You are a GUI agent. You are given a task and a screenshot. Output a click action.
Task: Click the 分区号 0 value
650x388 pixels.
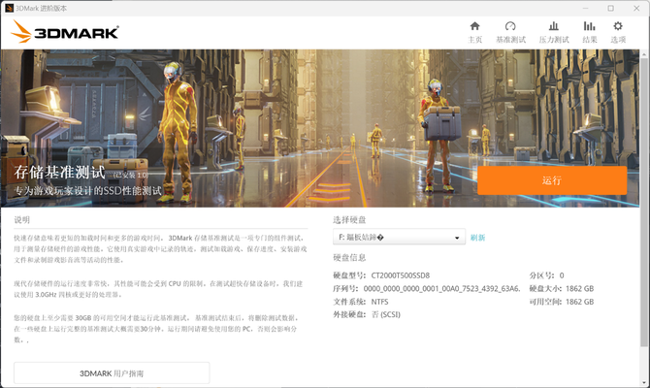click(x=562, y=275)
